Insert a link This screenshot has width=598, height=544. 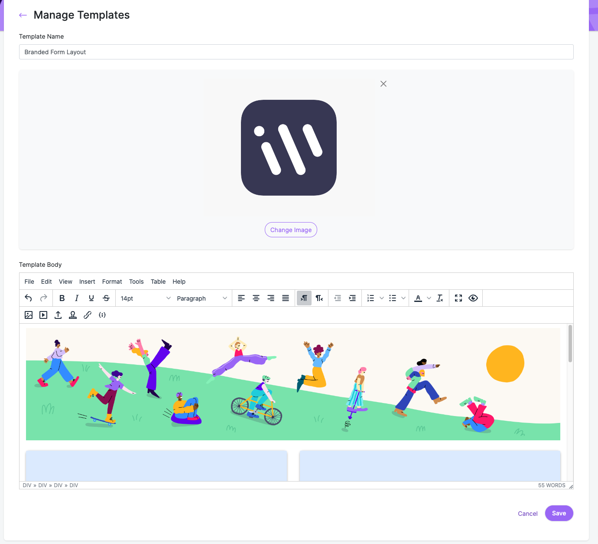tap(88, 315)
